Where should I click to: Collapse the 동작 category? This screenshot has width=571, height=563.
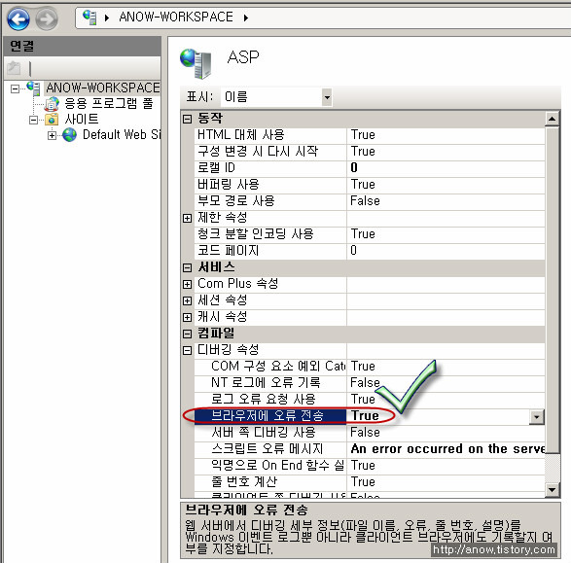pos(187,119)
